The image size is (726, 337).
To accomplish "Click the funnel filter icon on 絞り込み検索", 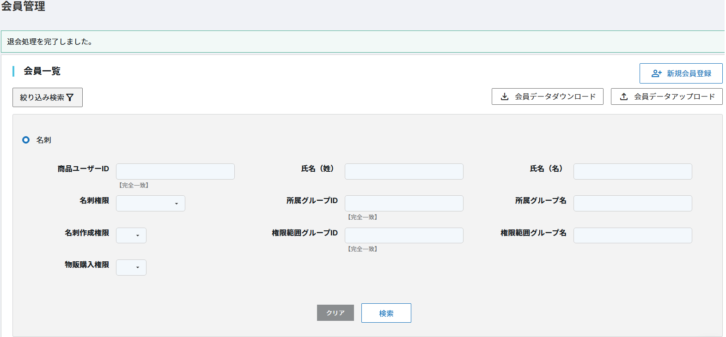I will coord(70,97).
